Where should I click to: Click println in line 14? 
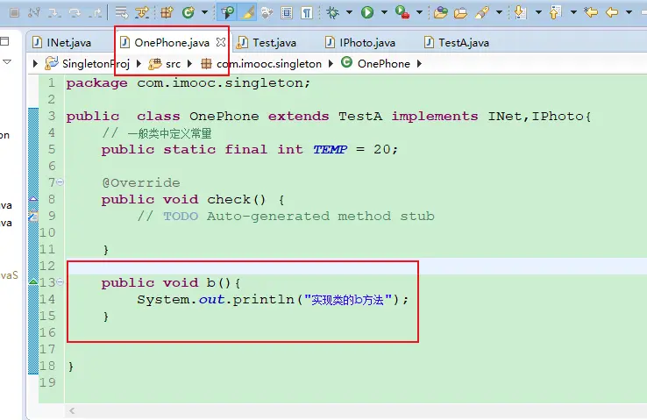coord(263,300)
